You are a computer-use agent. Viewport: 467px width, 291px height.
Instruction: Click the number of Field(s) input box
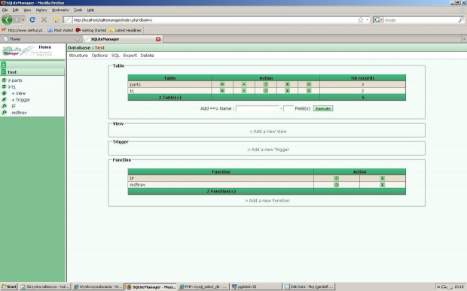coord(288,108)
